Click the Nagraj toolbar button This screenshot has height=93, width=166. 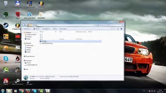coord(55,29)
